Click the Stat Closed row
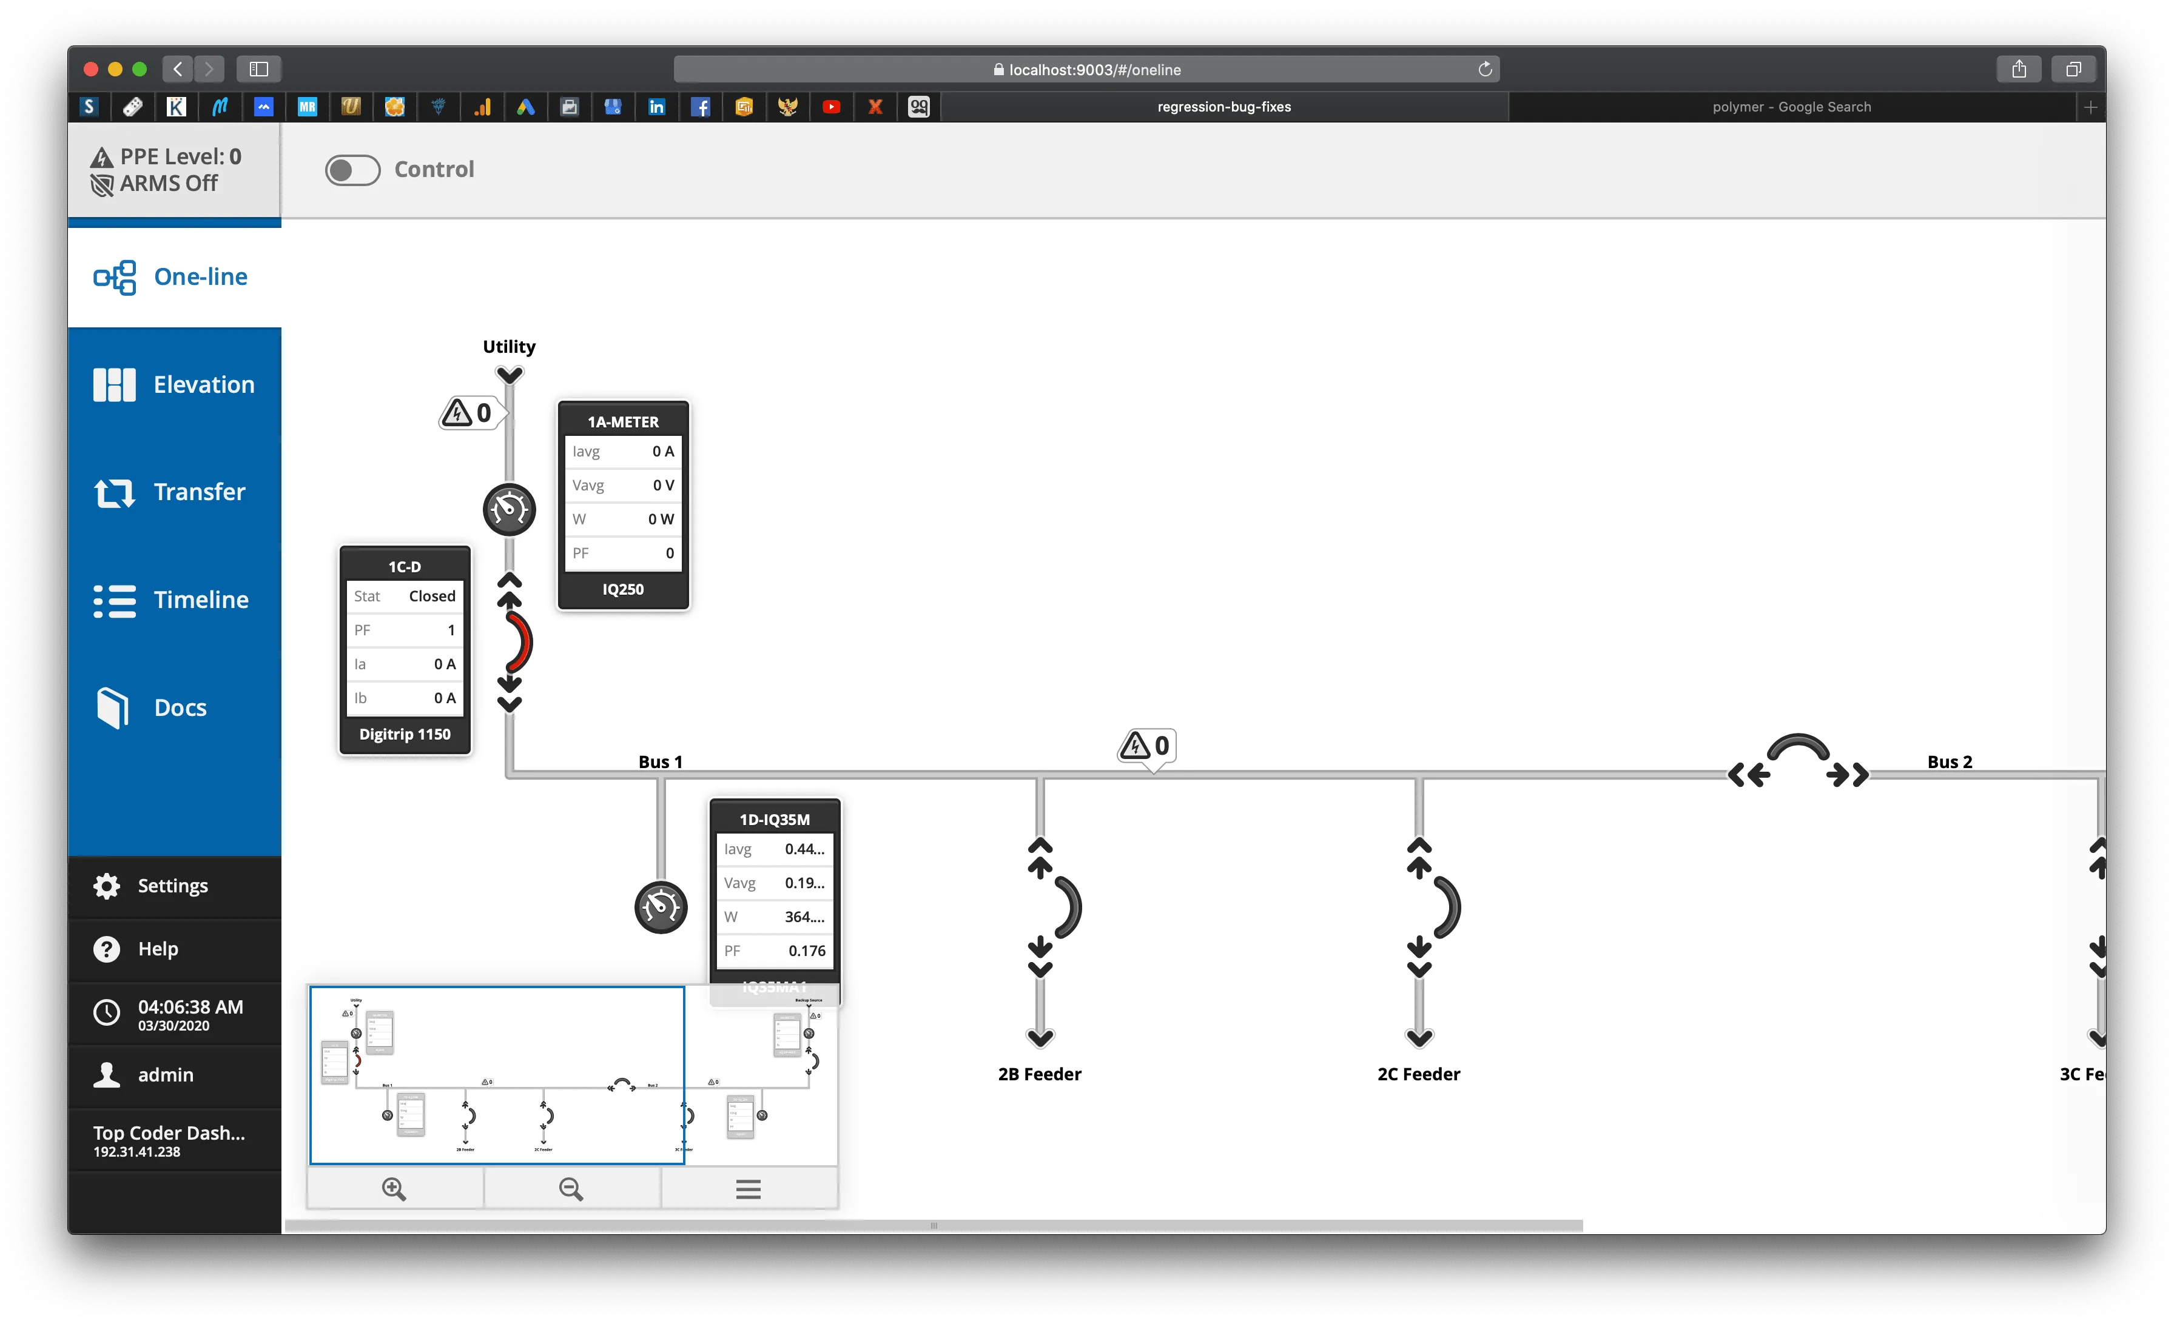Image resolution: width=2174 pixels, height=1324 pixels. [x=405, y=596]
